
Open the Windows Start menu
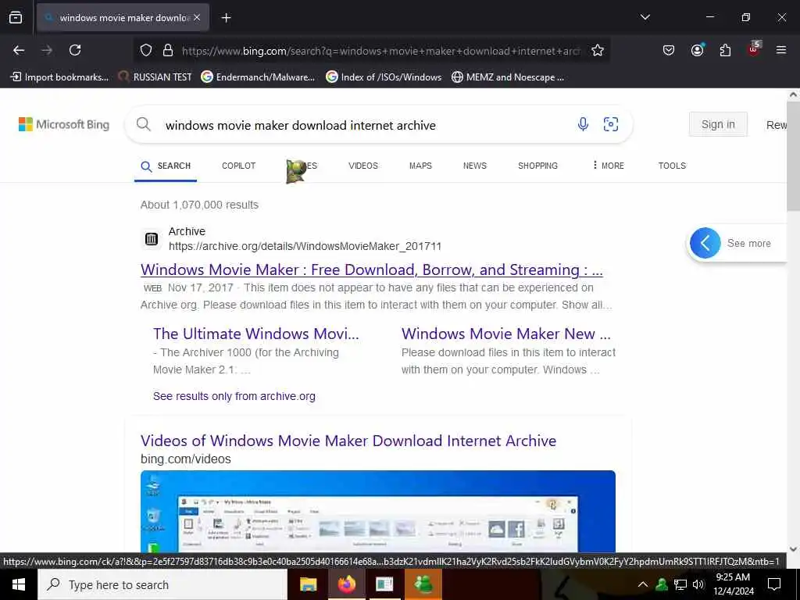[19, 584]
